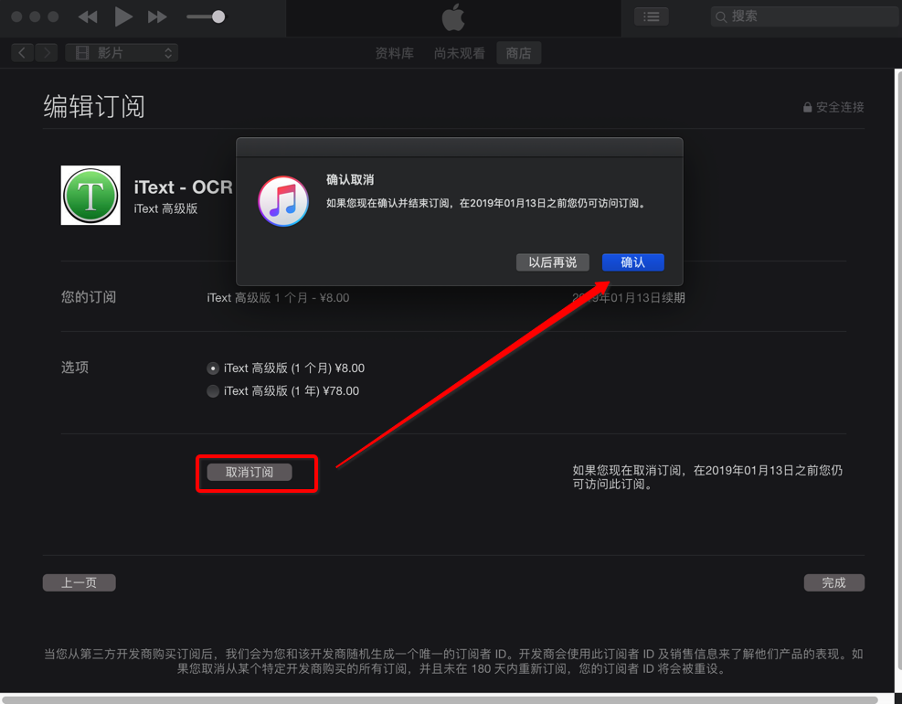
Task: Click the iText 高级版 1 个月 - ¥8.00 subscription text
Action: 278,298
